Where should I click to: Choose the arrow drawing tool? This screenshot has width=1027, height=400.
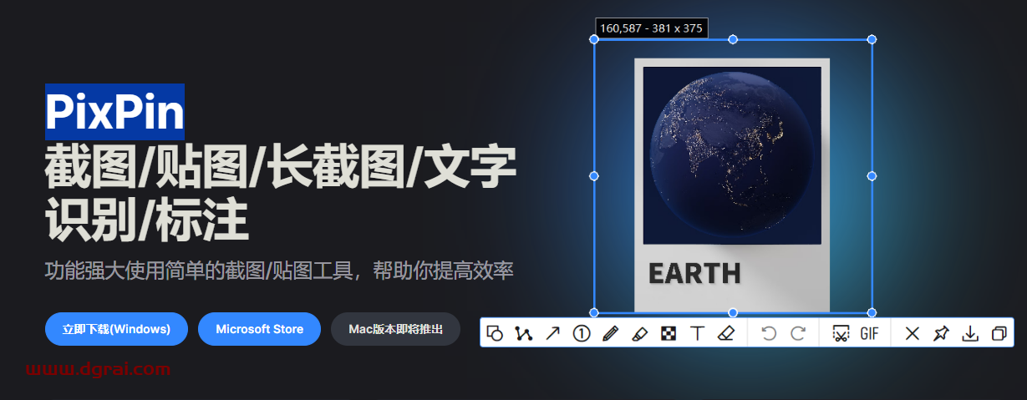552,333
